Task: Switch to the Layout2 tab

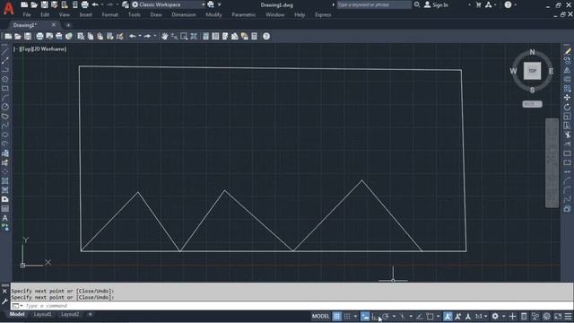Action: (x=70, y=315)
